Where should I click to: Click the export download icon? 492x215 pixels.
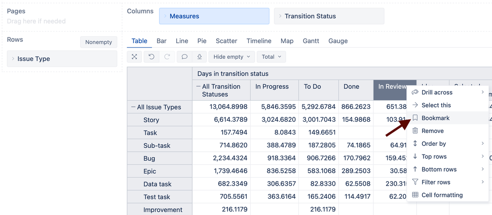click(x=199, y=56)
